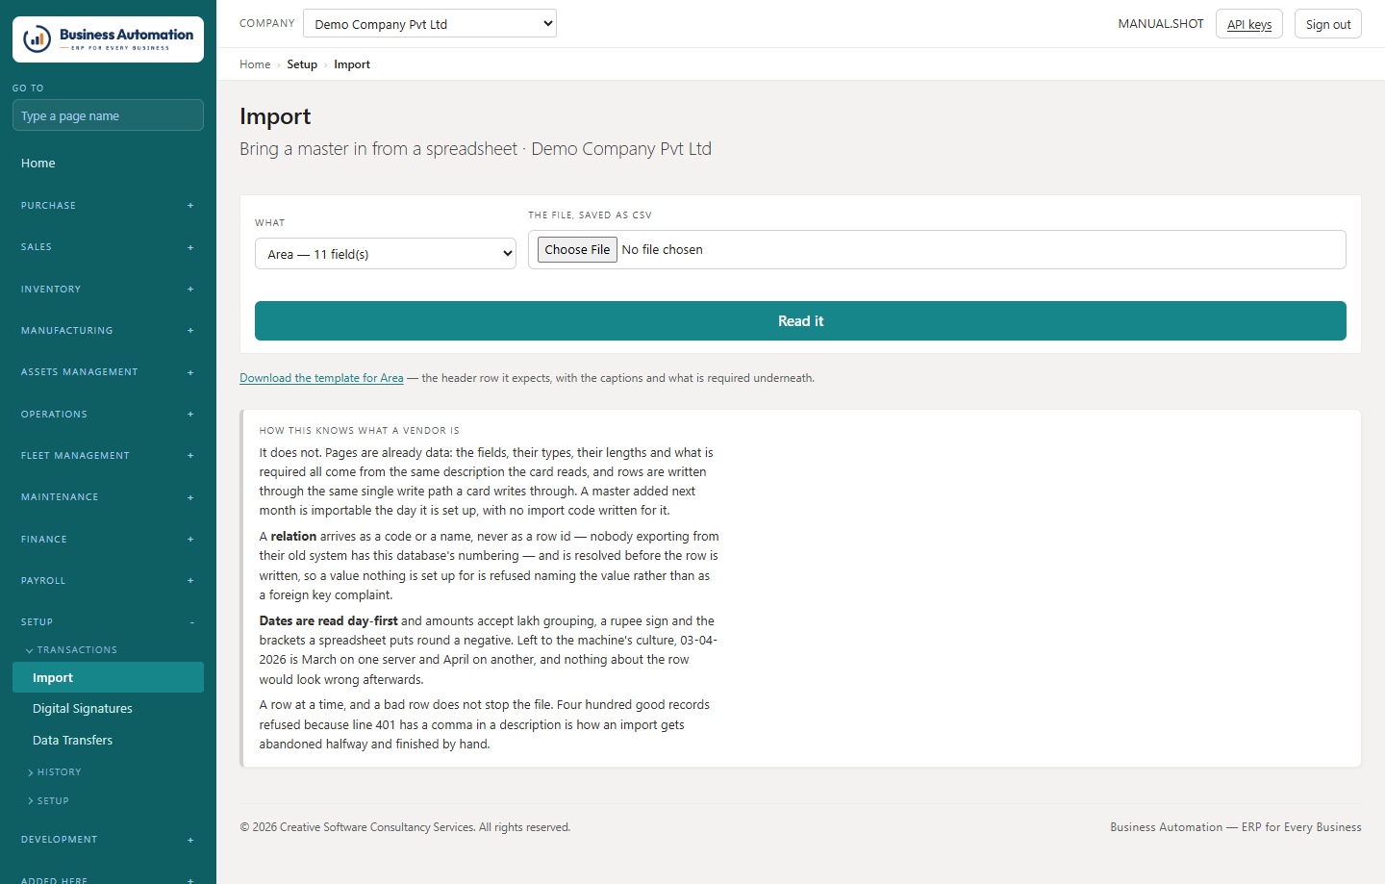Collapse the Transactions subgroup chevron
Viewport: 1385px width, 884px height.
tap(29, 650)
